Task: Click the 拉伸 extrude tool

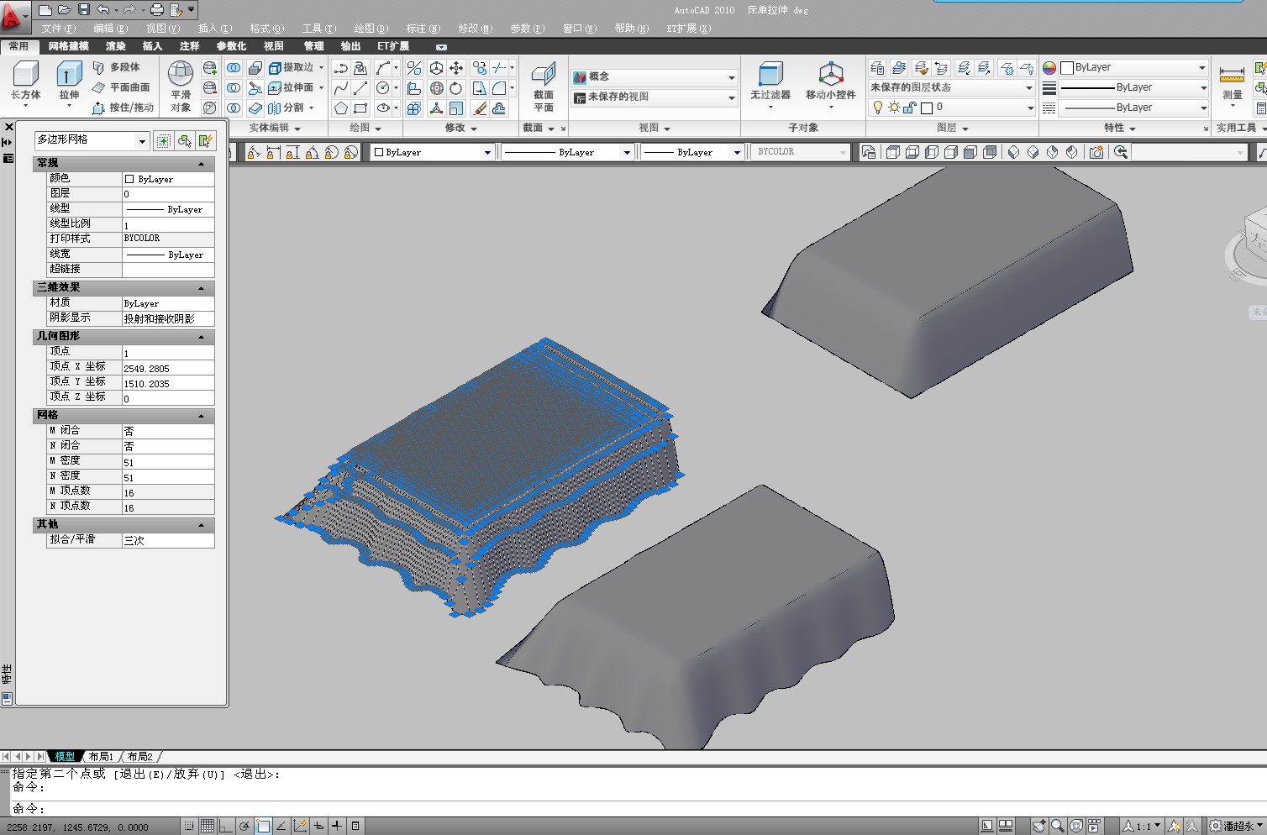Action: [69, 82]
